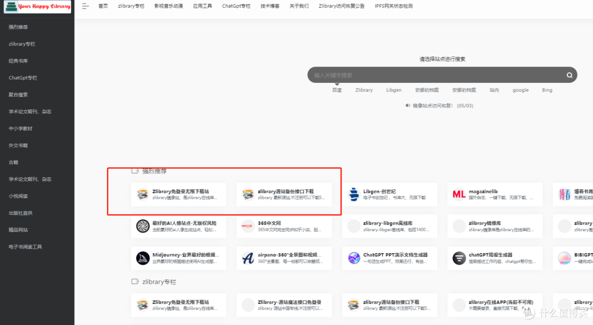
Task: Toggle the sidebar with the hamburger icon
Action: pos(86,6)
